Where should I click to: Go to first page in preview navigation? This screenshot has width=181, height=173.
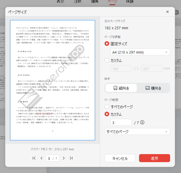click(34, 158)
